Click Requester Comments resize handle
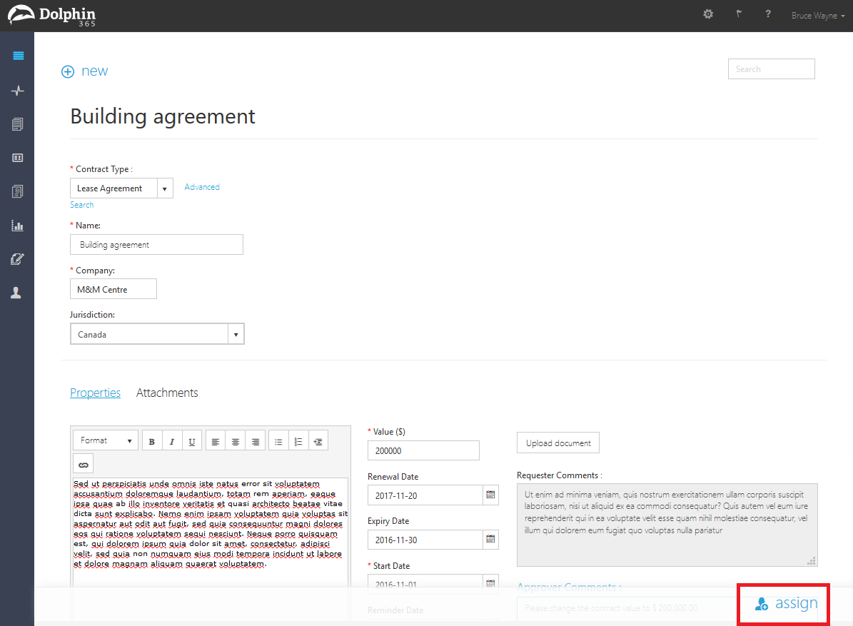 tap(811, 561)
